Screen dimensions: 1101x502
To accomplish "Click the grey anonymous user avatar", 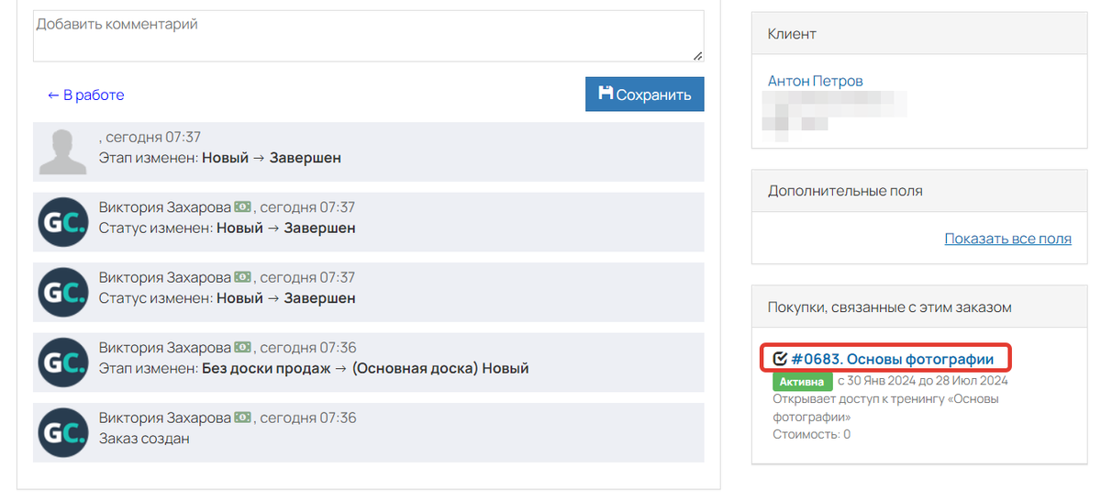I will pos(61,152).
